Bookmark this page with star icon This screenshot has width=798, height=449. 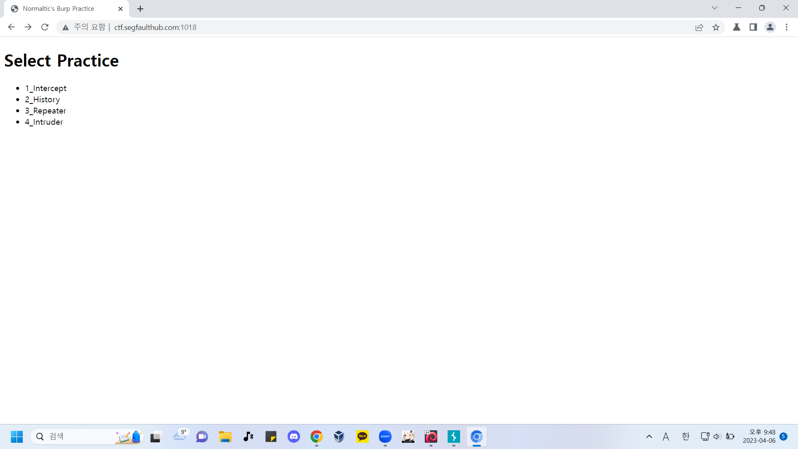pyautogui.click(x=716, y=27)
